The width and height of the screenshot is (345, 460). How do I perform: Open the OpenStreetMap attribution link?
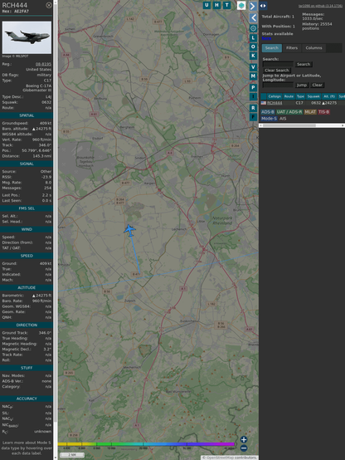point(220,458)
